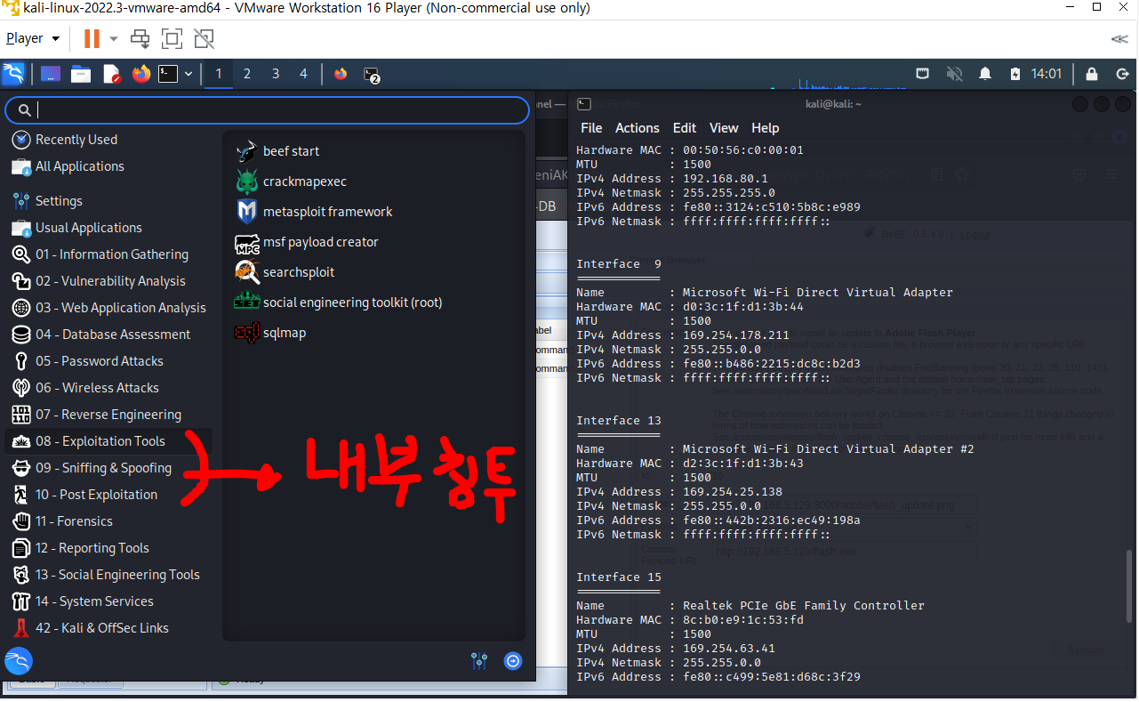Toggle VMware Unity mode icon
Image resolution: width=1139 pixels, height=702 pixels.
[204, 38]
